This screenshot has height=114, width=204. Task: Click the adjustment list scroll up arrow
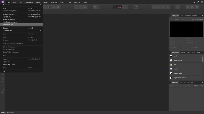tap(203, 55)
